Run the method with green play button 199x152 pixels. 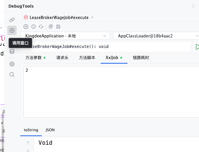click(x=197, y=47)
